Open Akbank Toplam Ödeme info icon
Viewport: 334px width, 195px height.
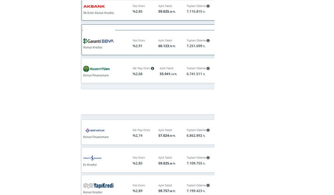tap(208, 6)
